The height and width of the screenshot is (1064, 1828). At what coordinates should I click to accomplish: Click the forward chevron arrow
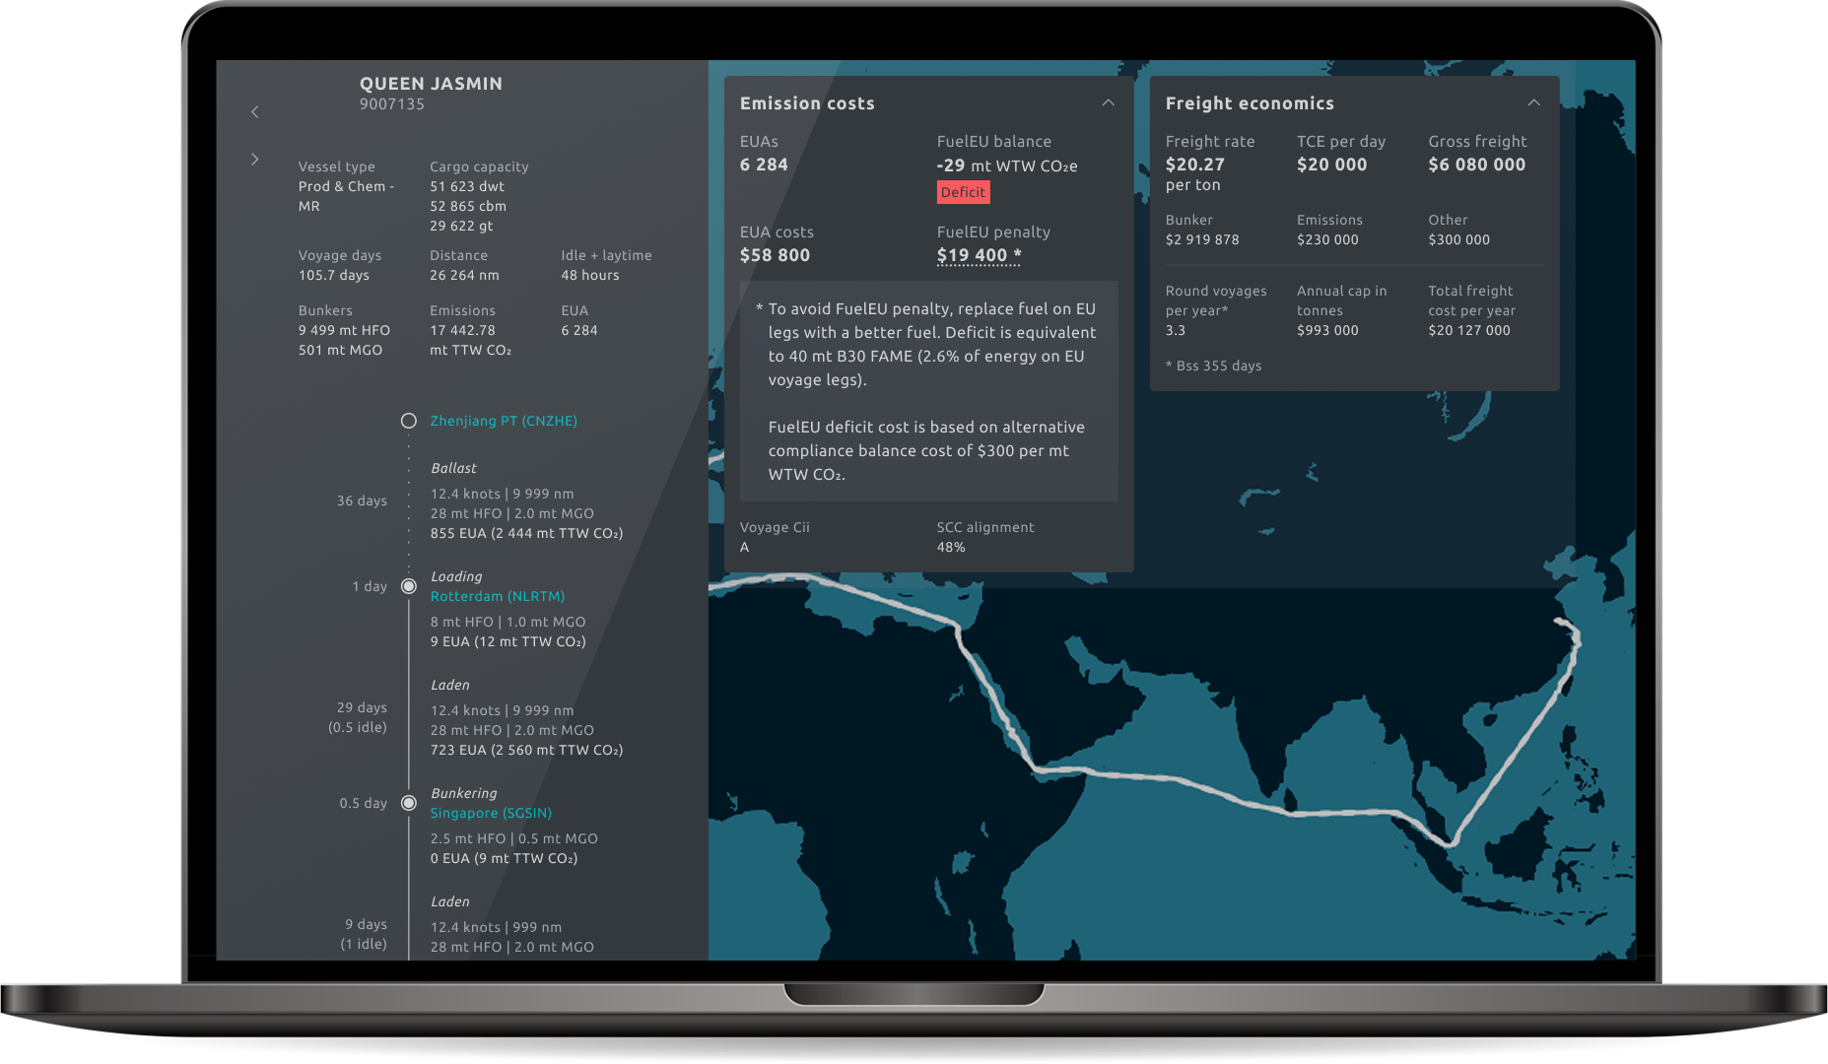(255, 159)
